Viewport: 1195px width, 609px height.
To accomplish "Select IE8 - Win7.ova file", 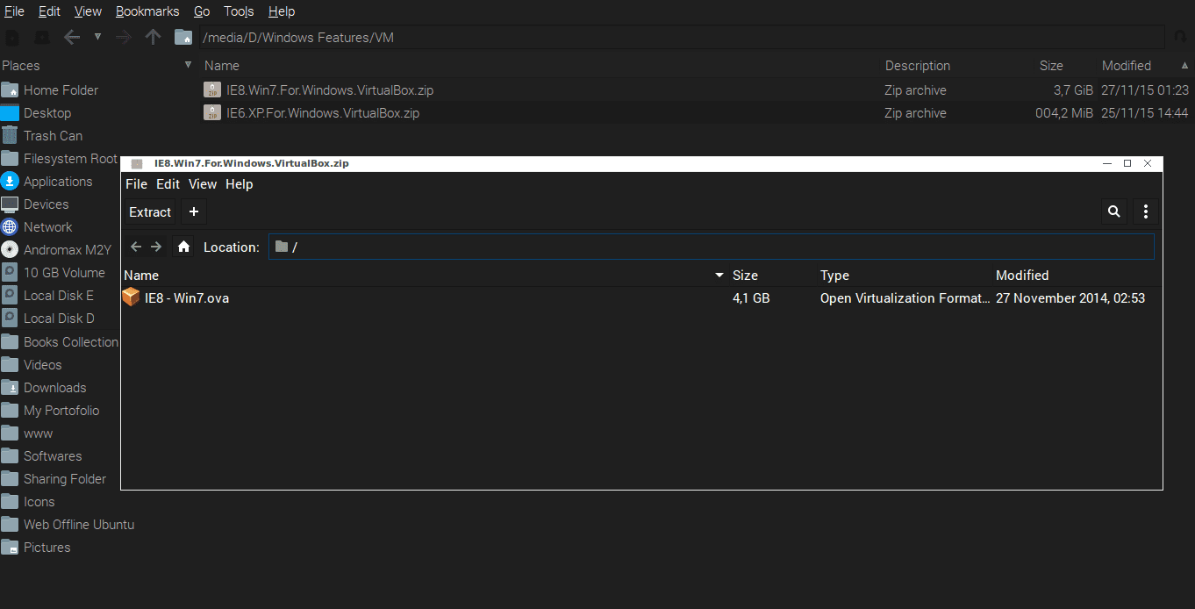I will (x=187, y=298).
